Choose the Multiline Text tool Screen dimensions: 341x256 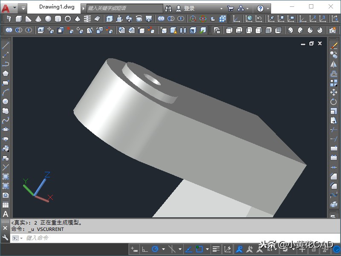(6, 214)
